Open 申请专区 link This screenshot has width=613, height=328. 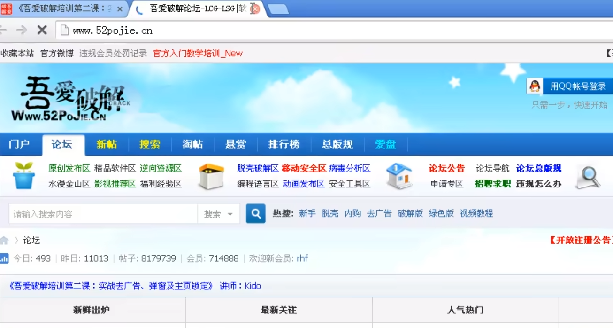pyautogui.click(x=447, y=184)
